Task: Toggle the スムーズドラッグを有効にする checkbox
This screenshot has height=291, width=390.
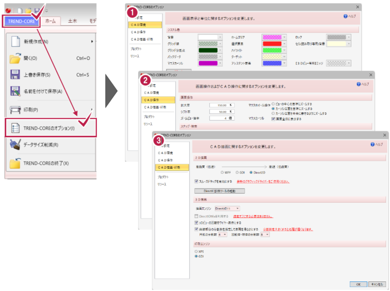Action: (197, 181)
